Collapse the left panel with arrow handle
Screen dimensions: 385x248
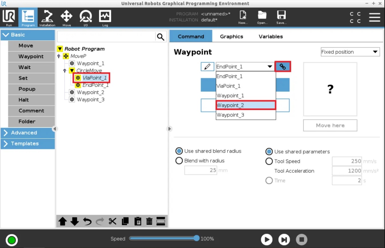coord(54,129)
